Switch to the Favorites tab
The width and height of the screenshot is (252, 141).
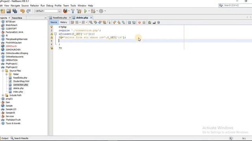tap(17, 18)
